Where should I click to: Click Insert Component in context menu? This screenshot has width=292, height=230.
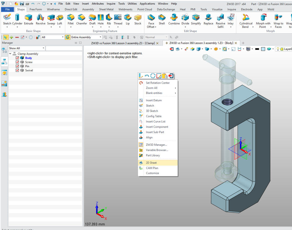[157, 127]
